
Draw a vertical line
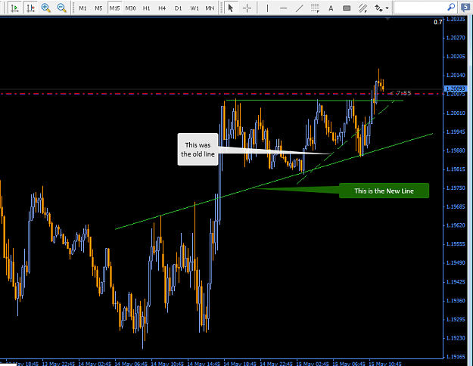click(267, 8)
